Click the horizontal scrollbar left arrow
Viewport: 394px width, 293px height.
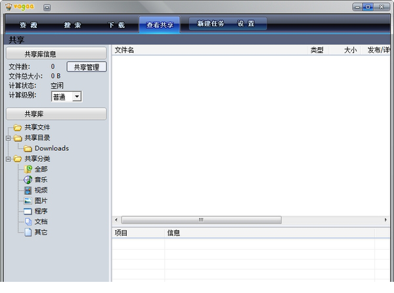point(116,220)
